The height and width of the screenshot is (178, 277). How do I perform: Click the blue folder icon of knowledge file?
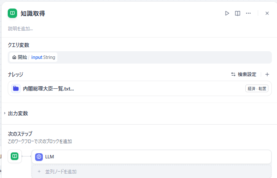click(x=16, y=88)
